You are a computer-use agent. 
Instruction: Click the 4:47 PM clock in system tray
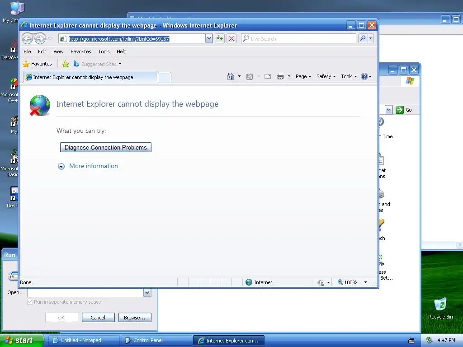(446, 340)
